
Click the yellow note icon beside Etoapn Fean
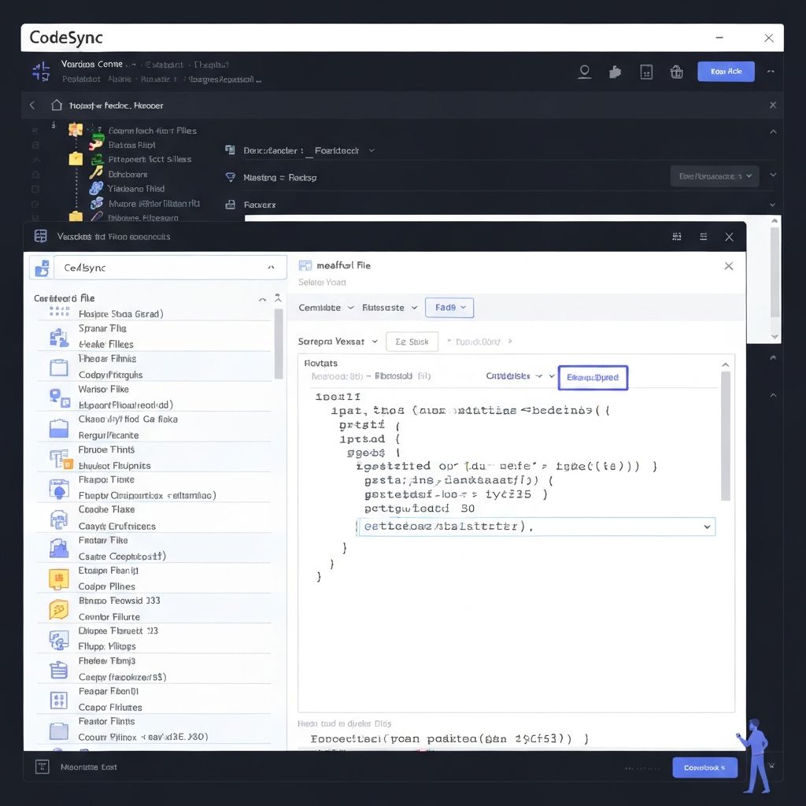tap(59, 579)
